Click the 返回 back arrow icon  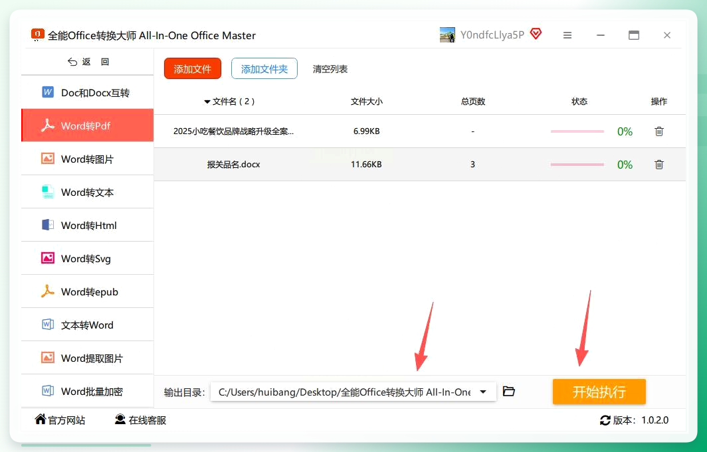click(72, 62)
